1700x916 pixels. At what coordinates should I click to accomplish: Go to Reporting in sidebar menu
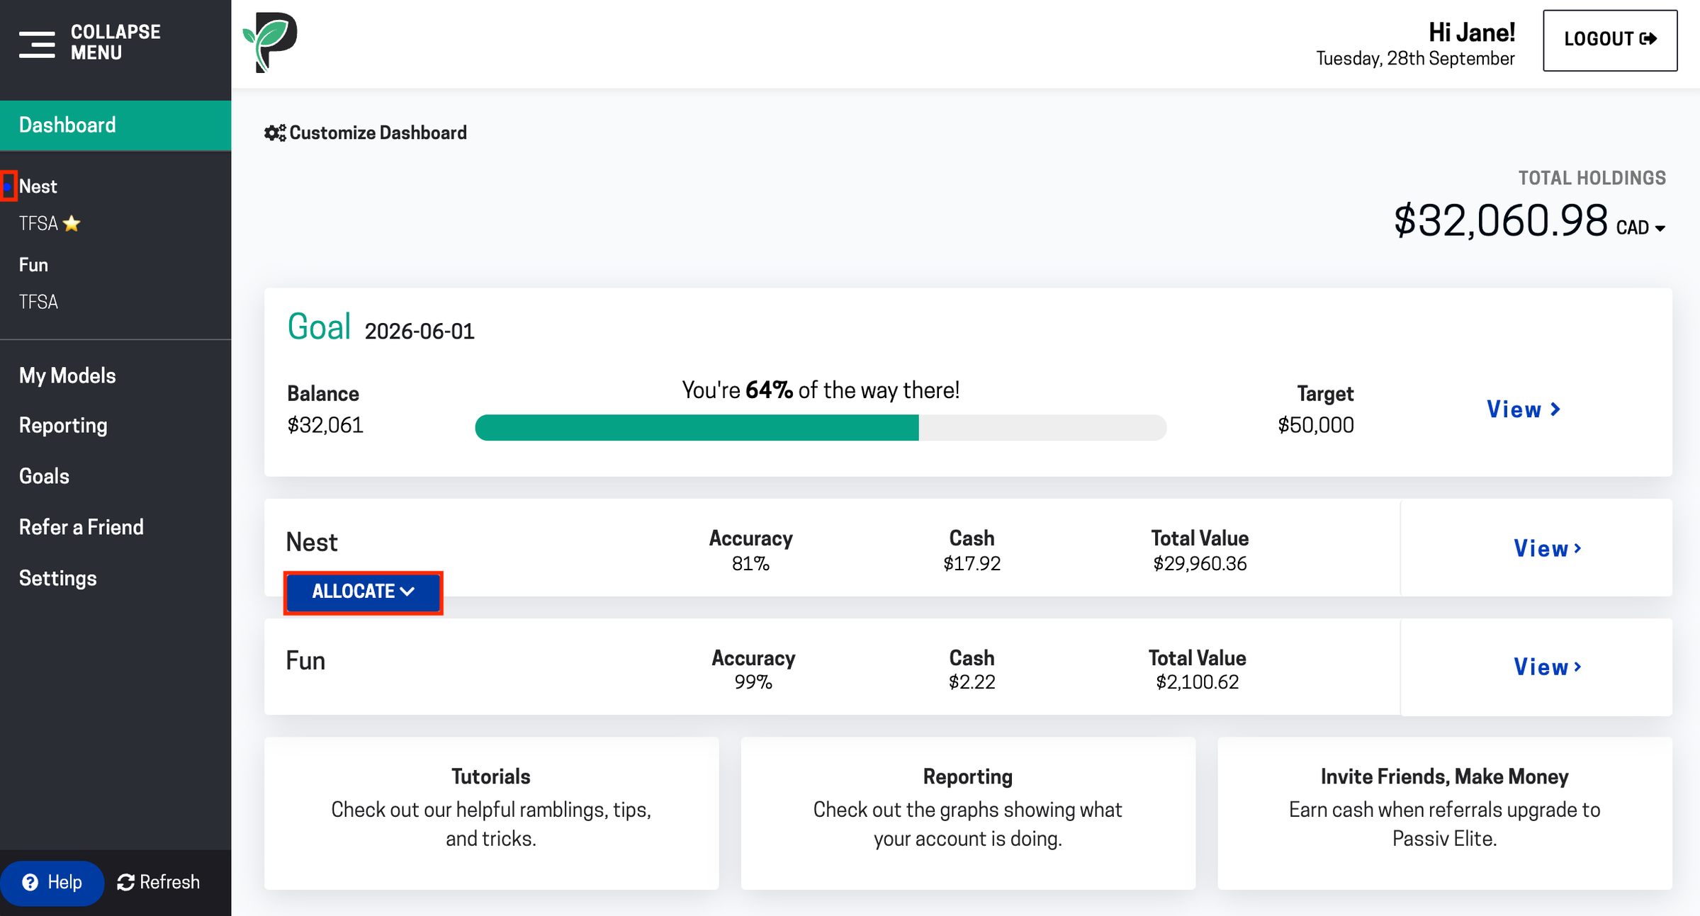[63, 426]
